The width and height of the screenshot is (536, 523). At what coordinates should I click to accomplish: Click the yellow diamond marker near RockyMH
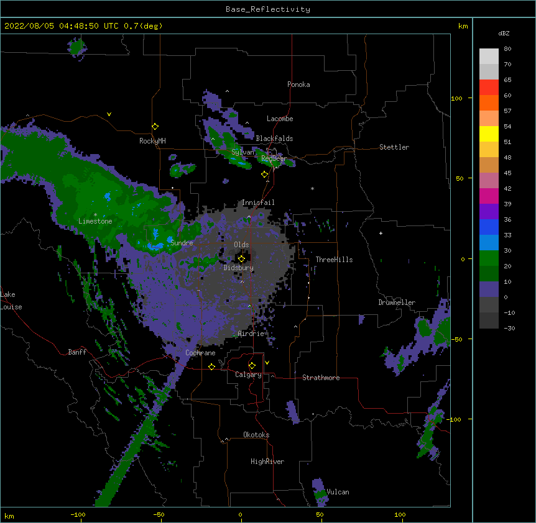[155, 127]
